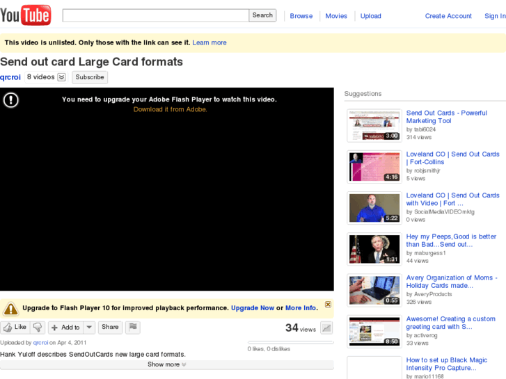The image size is (506, 379).
Task: Expand description with Show more
Action: point(167,364)
